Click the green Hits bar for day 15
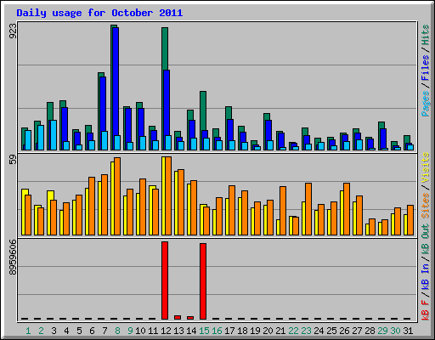 tap(203, 110)
